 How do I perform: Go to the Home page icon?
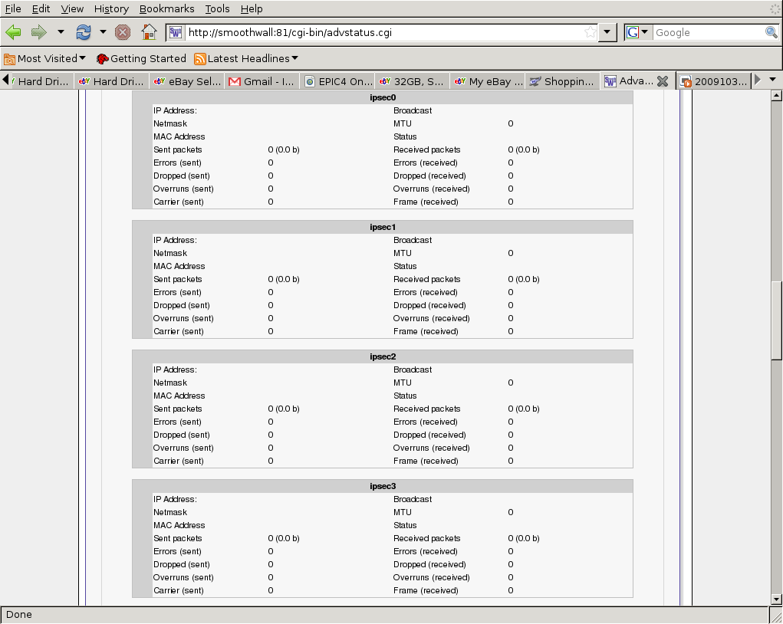149,32
